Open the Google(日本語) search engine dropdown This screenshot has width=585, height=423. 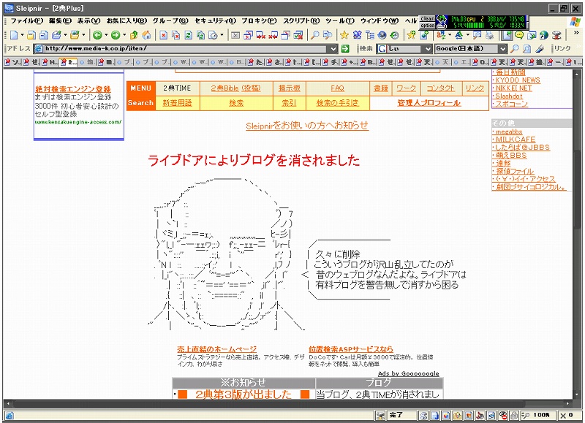pyautogui.click(x=503, y=48)
